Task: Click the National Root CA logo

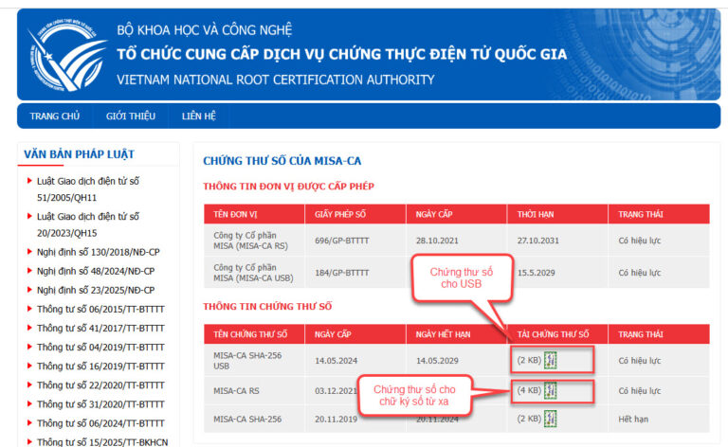Action: point(67,55)
